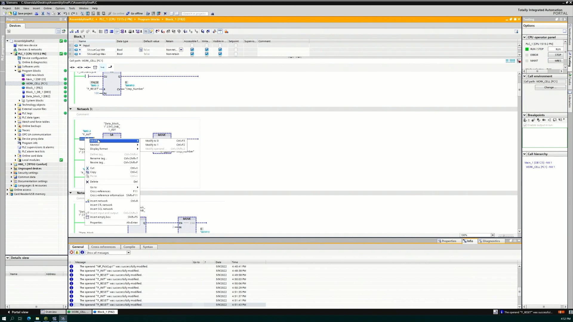Insert a normally closed contact
This screenshot has width=573, height=322.
point(80,67)
